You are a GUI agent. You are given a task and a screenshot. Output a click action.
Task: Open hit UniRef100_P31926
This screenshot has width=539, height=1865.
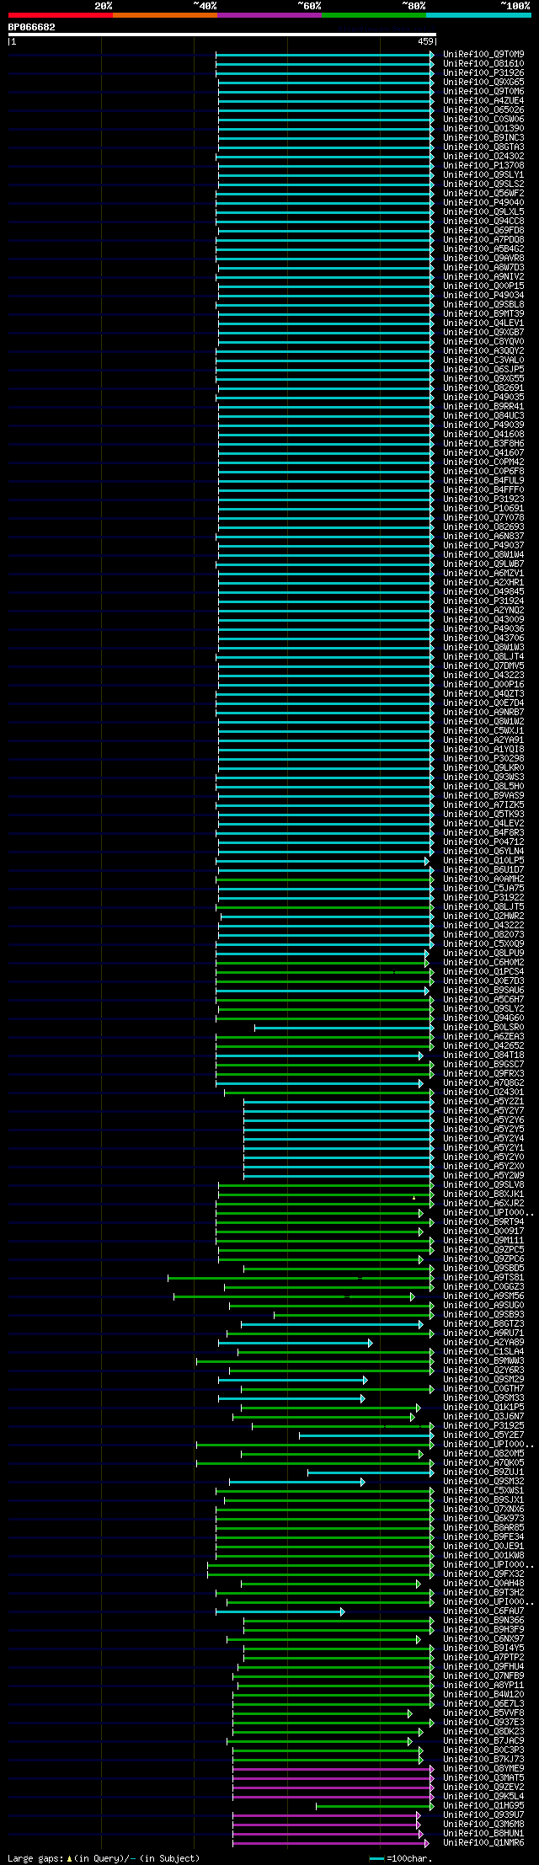483,73
